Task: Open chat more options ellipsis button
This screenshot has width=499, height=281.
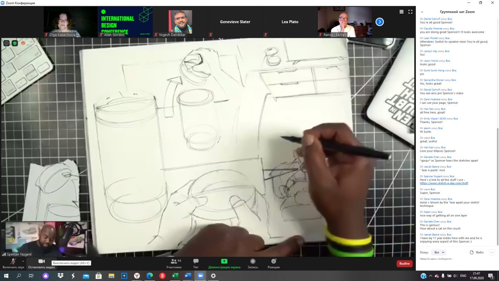Action: [x=492, y=252]
